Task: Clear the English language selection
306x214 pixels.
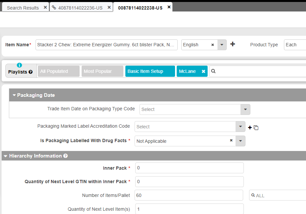Action: tap(213, 45)
